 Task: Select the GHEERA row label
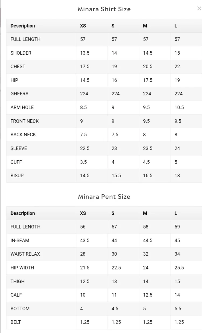[x=19, y=94]
